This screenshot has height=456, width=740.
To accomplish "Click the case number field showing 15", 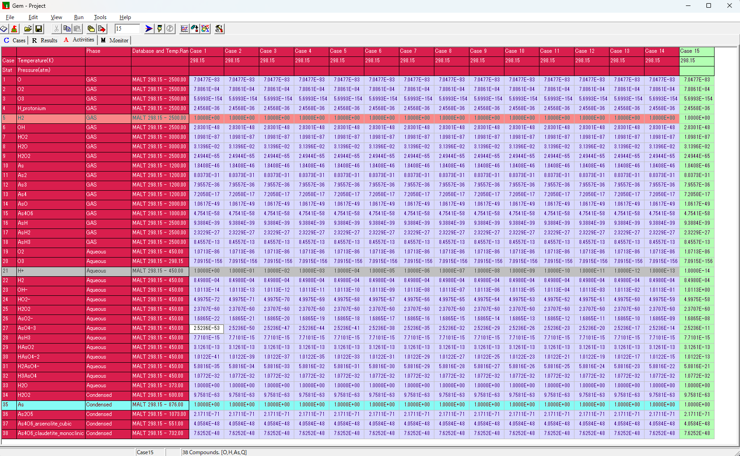I will pos(127,29).
